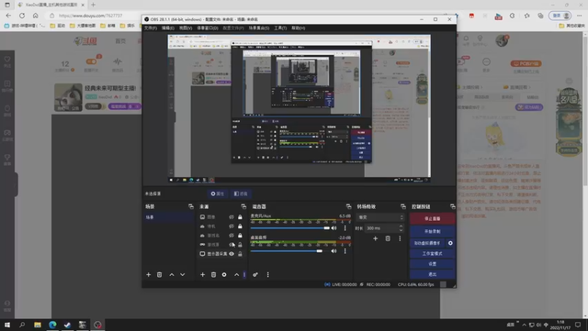Open OBS 设置 settings button
The height and width of the screenshot is (331, 588).
point(432,264)
